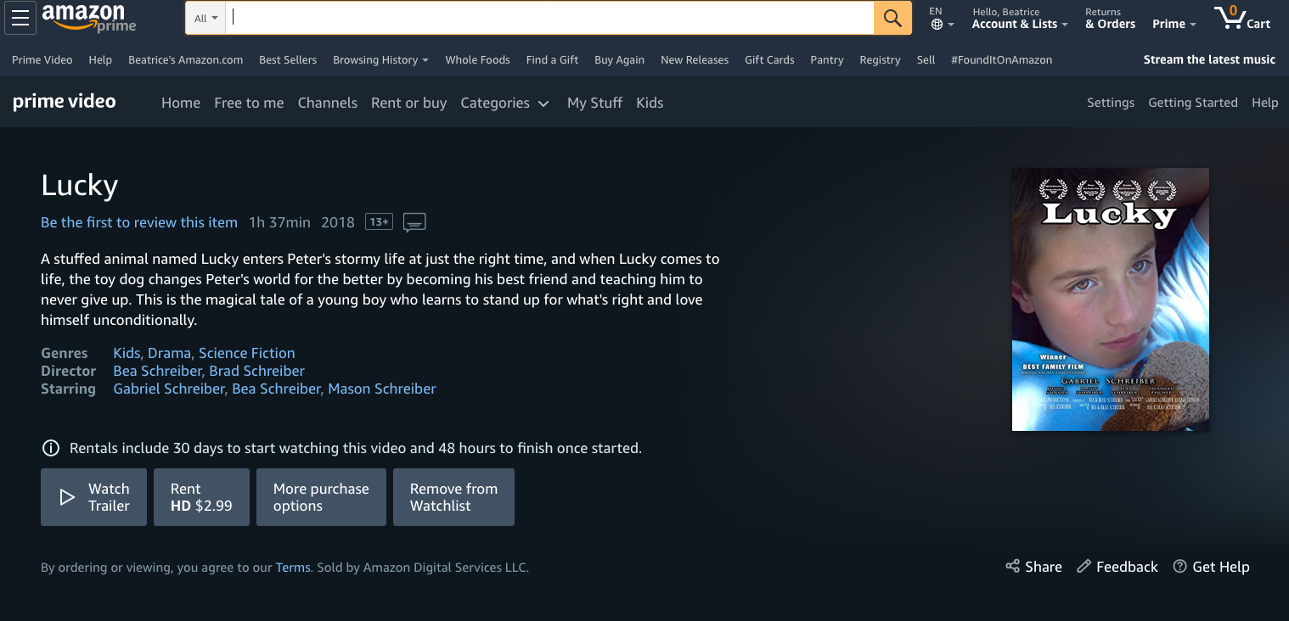Open Free to me tab
Screen dimensions: 1289x621
tap(249, 103)
